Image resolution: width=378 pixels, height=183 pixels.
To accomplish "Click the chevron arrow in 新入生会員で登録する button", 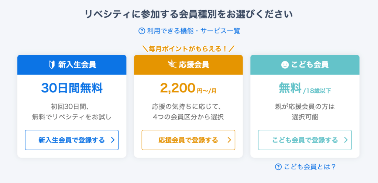I will [x=113, y=140].
